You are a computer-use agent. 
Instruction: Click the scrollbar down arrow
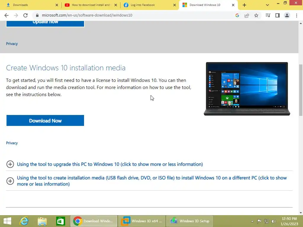301,213
